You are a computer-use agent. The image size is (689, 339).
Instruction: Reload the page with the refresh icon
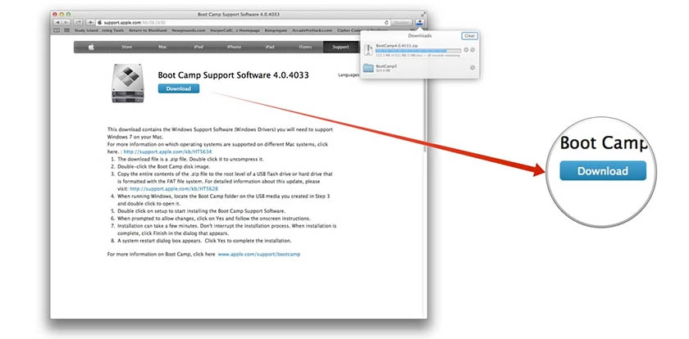[386, 22]
